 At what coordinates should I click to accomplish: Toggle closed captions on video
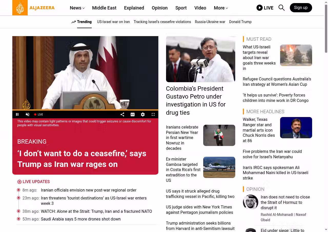pos(132,114)
